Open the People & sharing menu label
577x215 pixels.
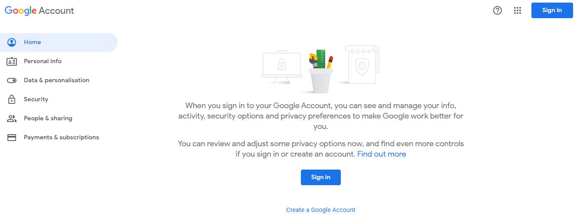(x=48, y=119)
